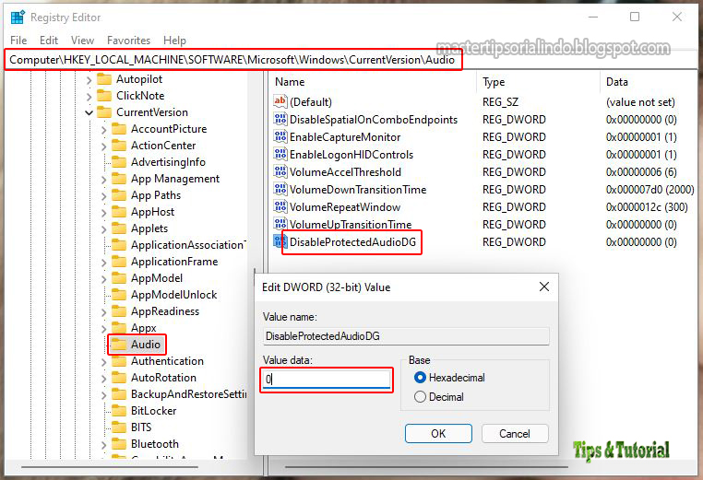Image resolution: width=703 pixels, height=480 pixels.
Task: Click the VolumeRepeatWindow DWORD icon
Action: pyautogui.click(x=280, y=206)
